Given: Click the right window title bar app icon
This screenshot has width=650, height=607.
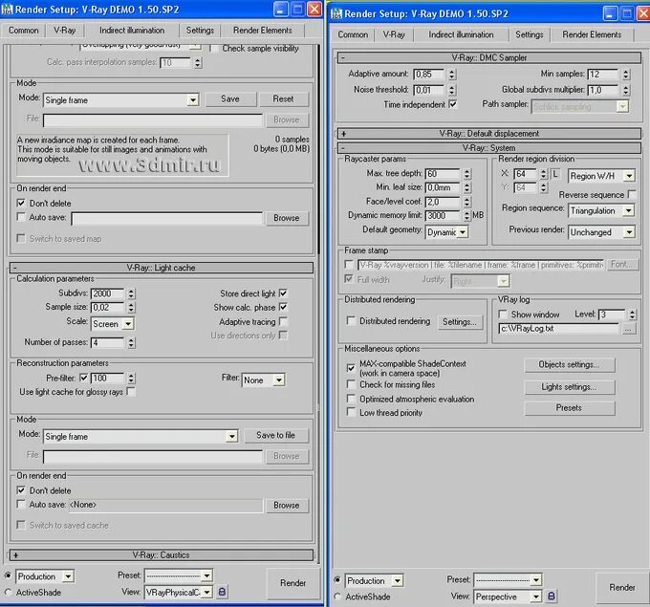Looking at the screenshot, I should pos(336,13).
